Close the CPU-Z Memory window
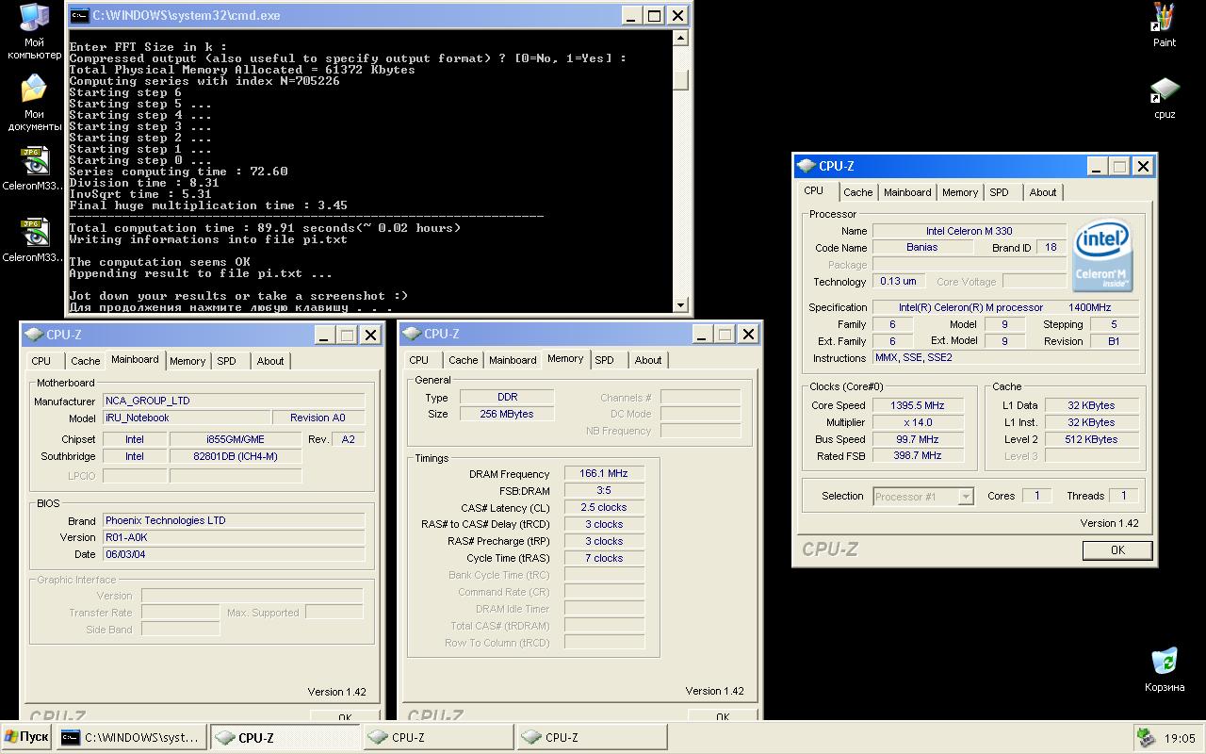 pos(748,334)
